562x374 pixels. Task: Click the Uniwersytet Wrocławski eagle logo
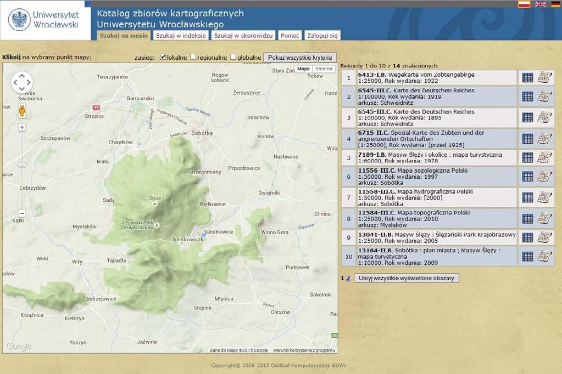coord(19,20)
